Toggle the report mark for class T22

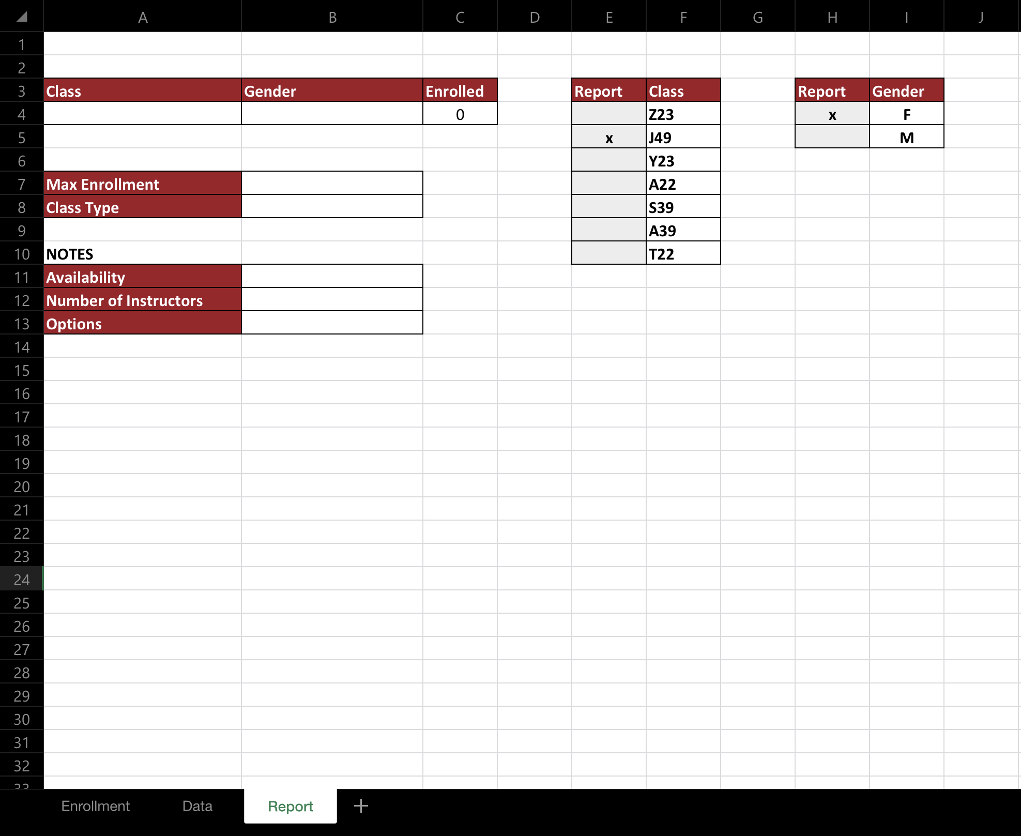tap(609, 253)
